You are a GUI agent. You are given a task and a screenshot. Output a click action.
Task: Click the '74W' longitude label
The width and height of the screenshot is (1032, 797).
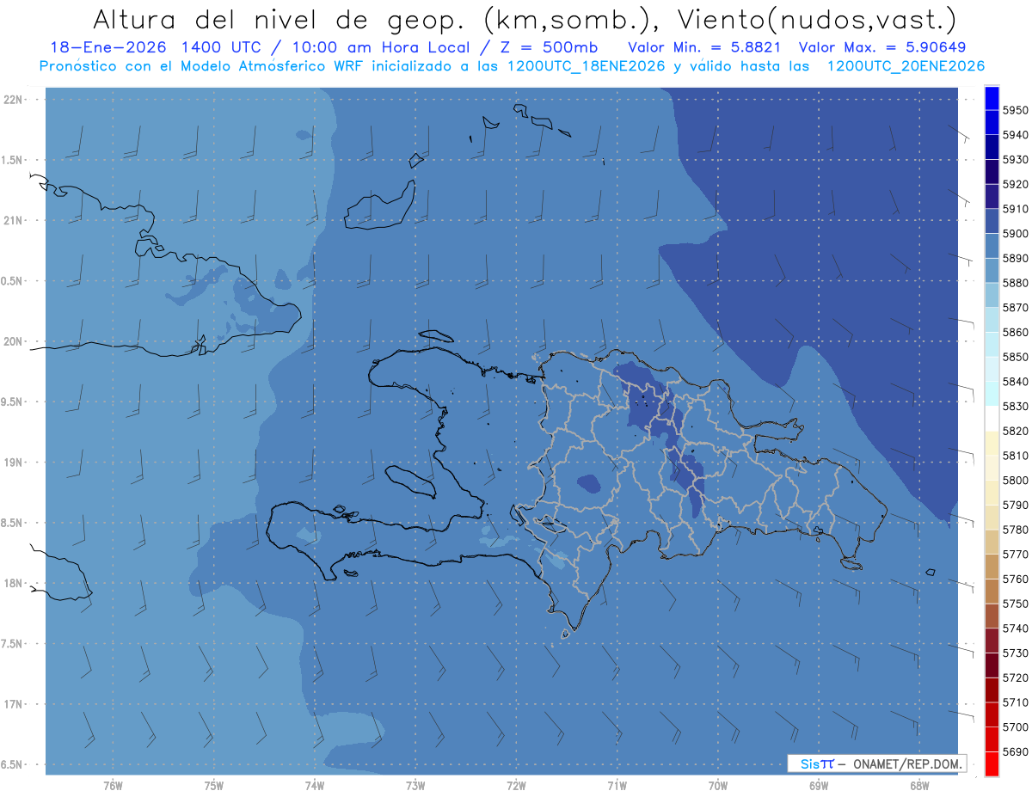click(315, 786)
